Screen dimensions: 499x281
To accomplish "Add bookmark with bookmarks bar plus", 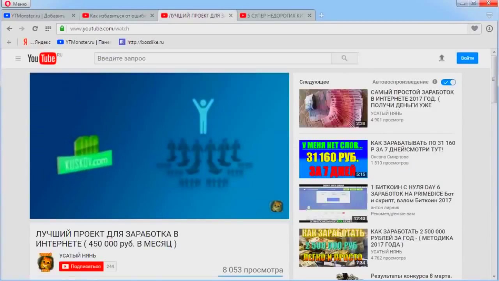I will coord(9,42).
